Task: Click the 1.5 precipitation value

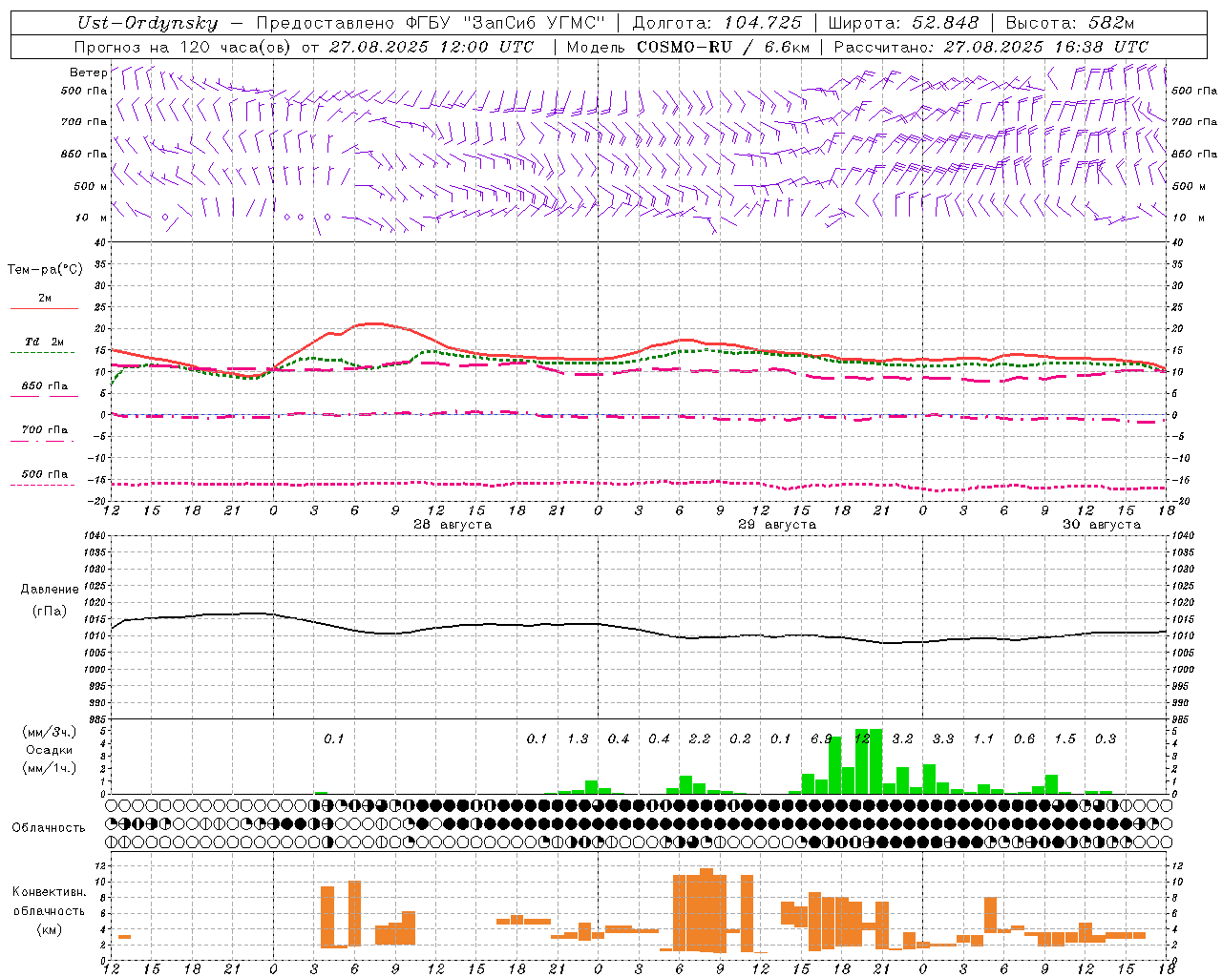Action: point(1064,739)
